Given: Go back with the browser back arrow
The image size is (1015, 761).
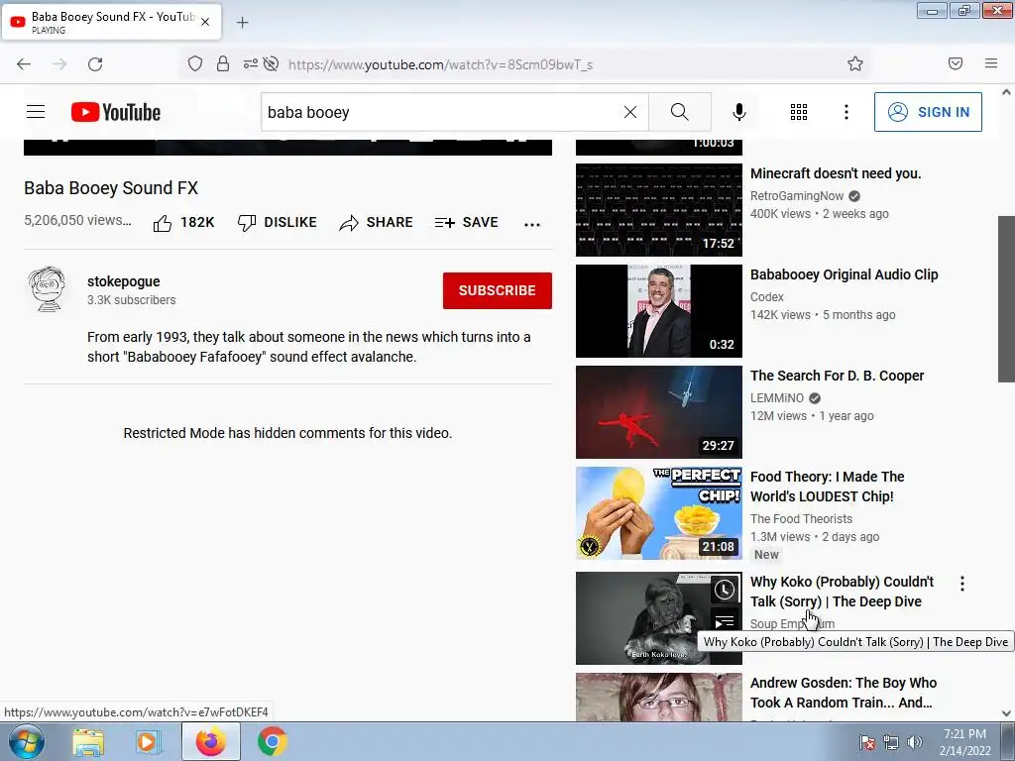Looking at the screenshot, I should 24,64.
